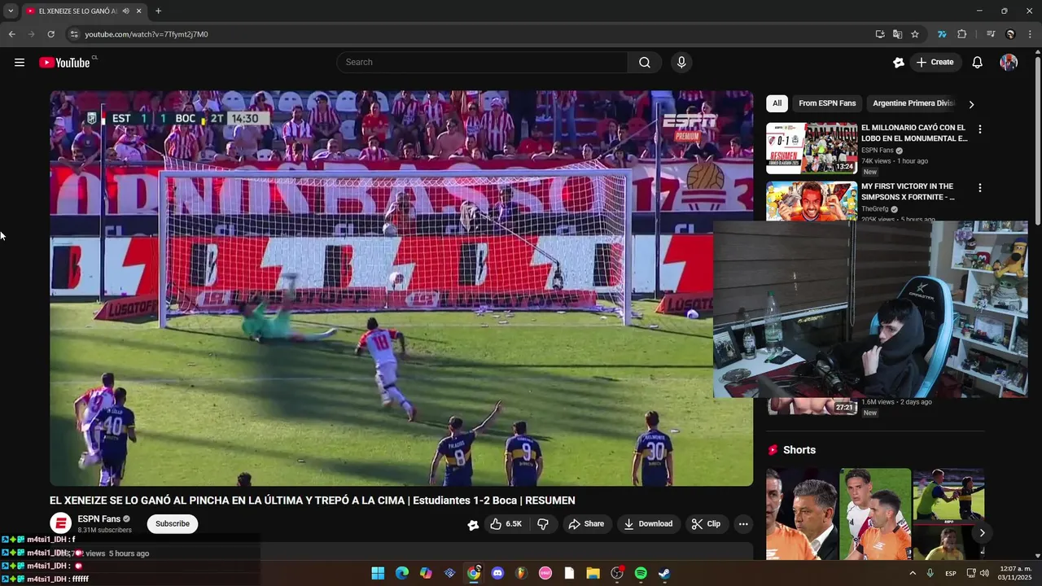This screenshot has width=1042, height=586.
Task: Subscribe to ESPN Fans
Action: pos(173,524)
